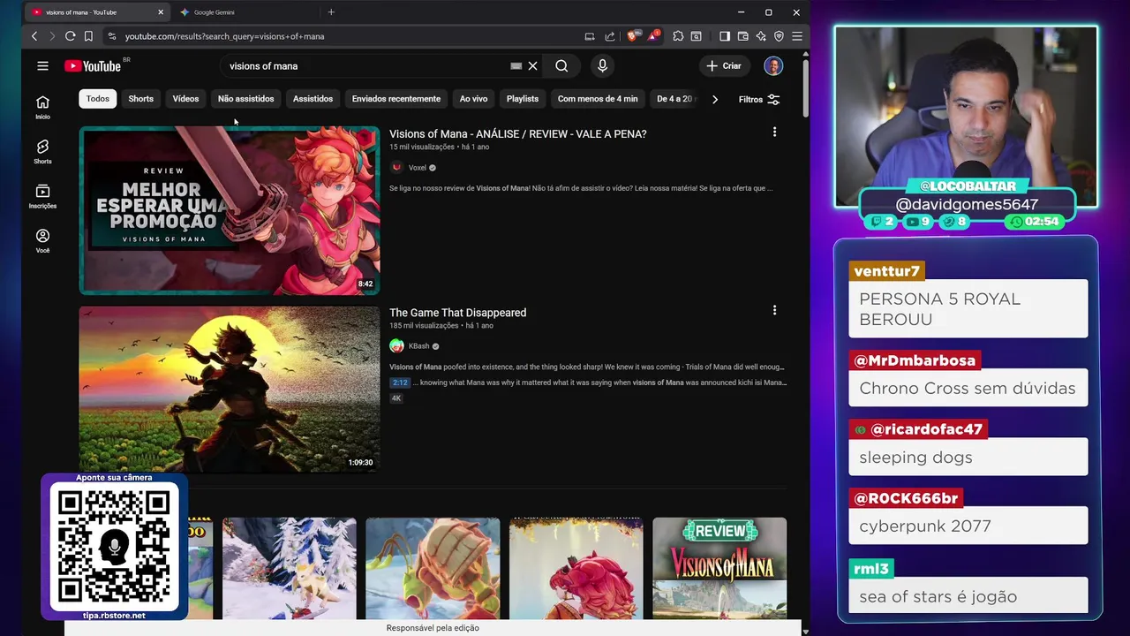1130x636 pixels.
Task: Click the share page icon in address bar
Action: pyautogui.click(x=610, y=36)
